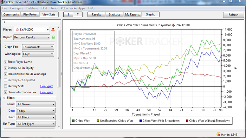Open the Graphs tab
The width and height of the screenshot is (246, 138).
tap(150, 15)
